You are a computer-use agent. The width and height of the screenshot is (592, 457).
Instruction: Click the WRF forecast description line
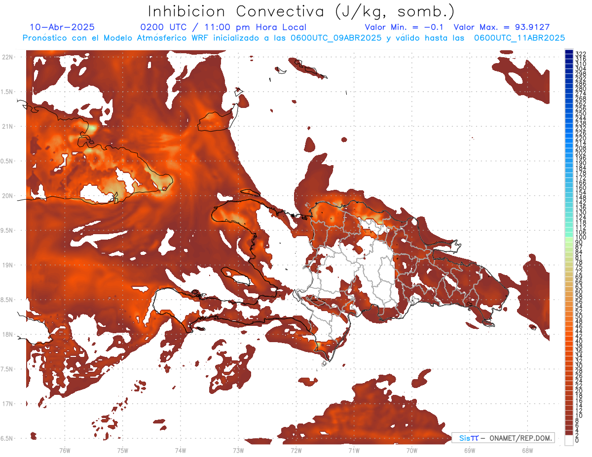pos(294,37)
